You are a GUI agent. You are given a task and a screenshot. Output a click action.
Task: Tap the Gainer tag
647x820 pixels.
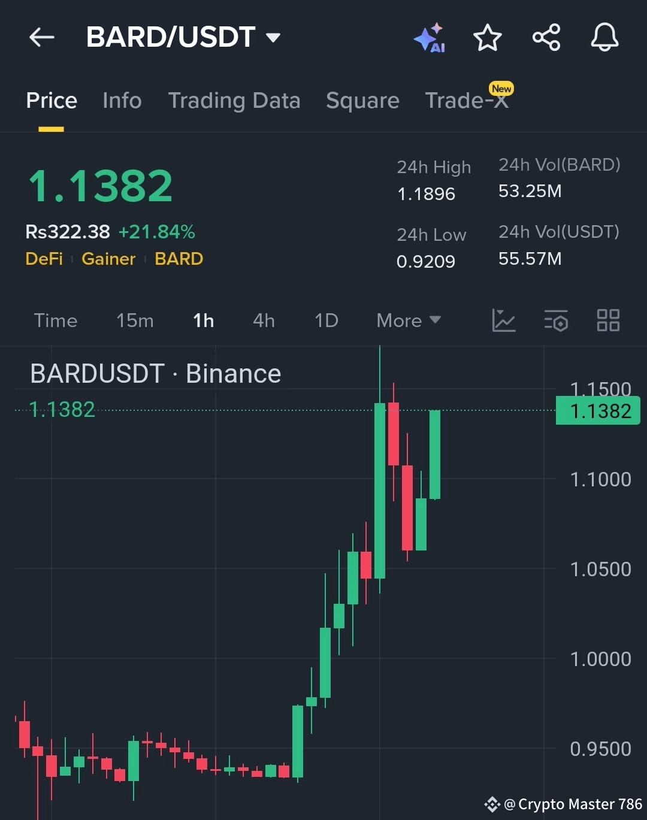coord(108,259)
